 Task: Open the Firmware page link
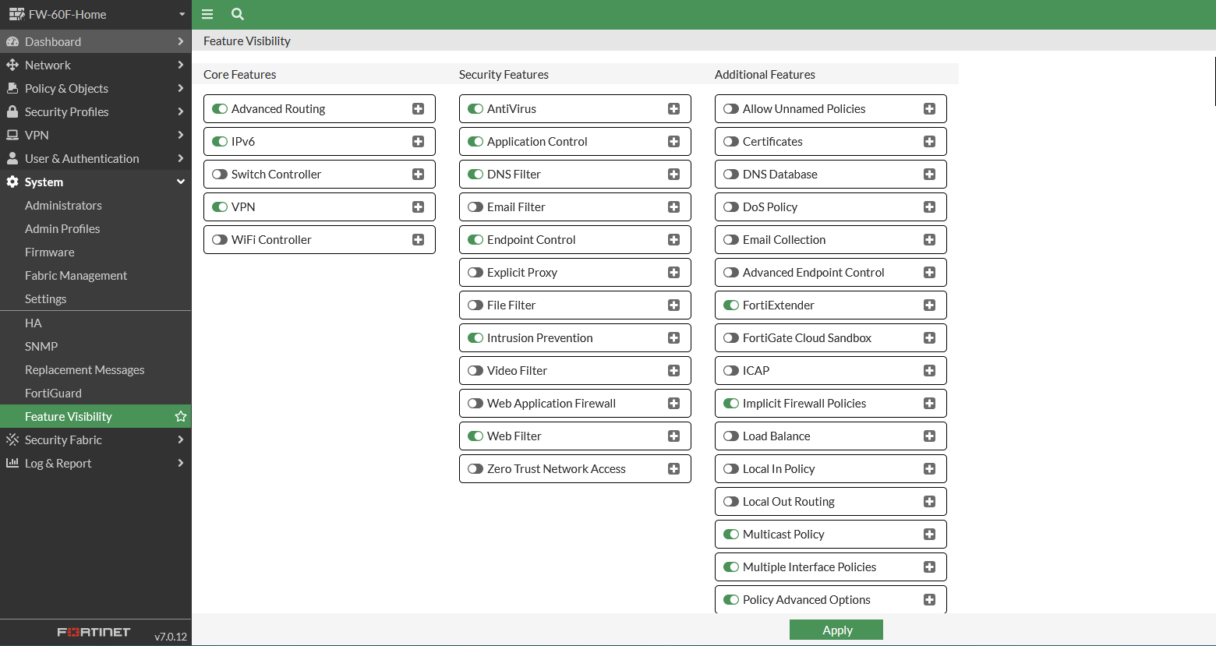pyautogui.click(x=50, y=252)
